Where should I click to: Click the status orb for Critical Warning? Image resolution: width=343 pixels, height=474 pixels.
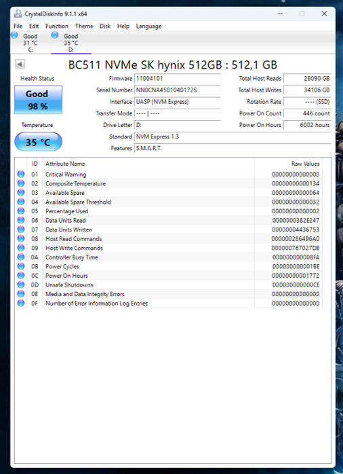(x=21, y=174)
